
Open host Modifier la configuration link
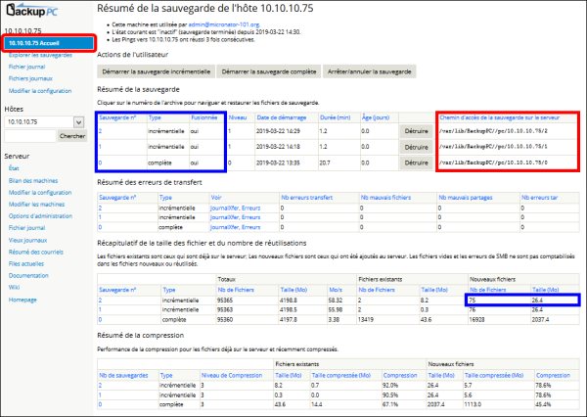tap(40, 91)
